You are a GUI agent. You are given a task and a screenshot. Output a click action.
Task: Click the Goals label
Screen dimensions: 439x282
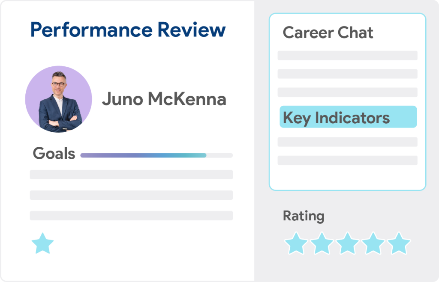point(54,153)
